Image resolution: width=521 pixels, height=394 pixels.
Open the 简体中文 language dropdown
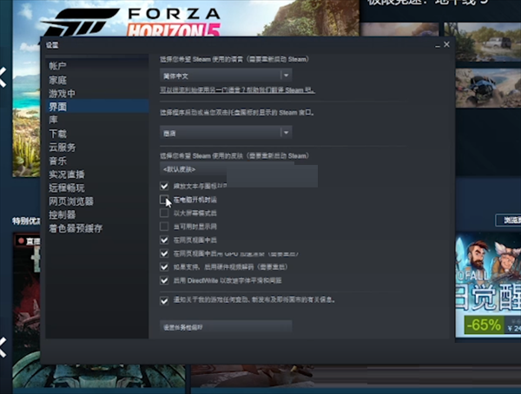click(226, 77)
